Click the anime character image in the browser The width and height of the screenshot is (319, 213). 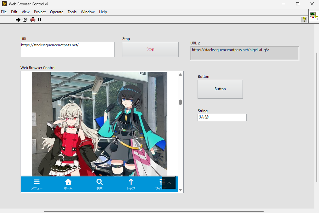pyautogui.click(x=99, y=124)
